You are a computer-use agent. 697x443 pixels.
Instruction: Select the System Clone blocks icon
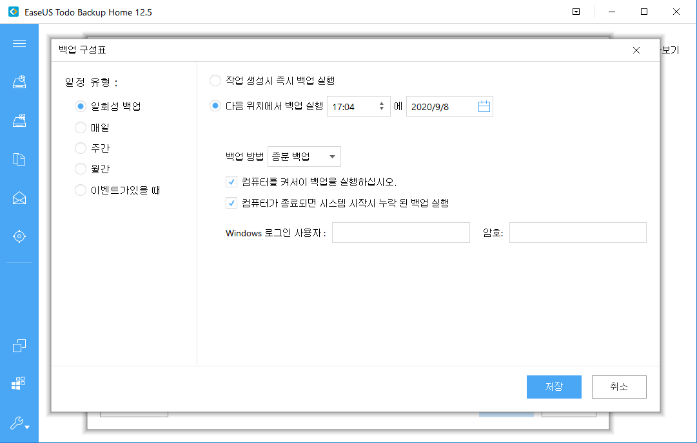tap(19, 383)
